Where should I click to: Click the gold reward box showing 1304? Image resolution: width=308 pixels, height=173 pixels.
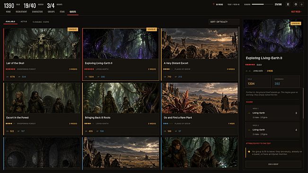tap(258, 81)
